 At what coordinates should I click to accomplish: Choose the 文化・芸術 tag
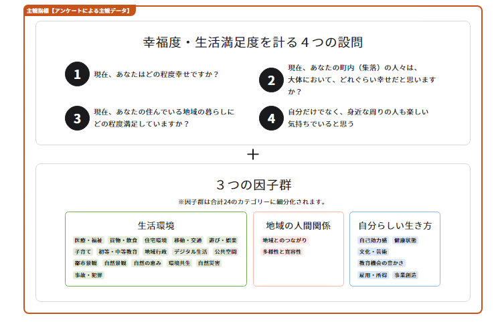[x=373, y=252]
